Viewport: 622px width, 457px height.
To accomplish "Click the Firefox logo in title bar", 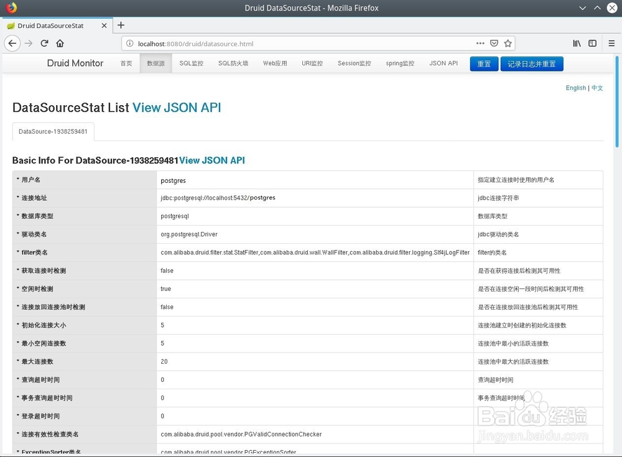I will pos(11,7).
